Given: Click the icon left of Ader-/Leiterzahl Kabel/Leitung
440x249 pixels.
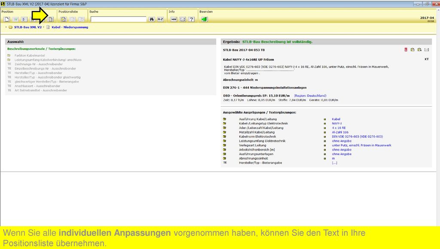Looking at the screenshot, I should 224,128.
